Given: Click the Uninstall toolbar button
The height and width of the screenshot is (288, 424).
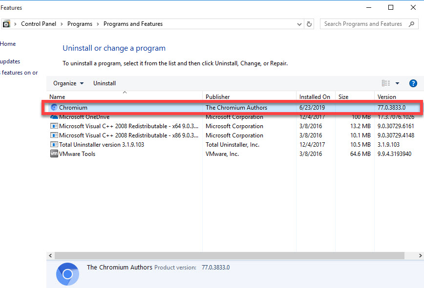Looking at the screenshot, I should [x=105, y=83].
